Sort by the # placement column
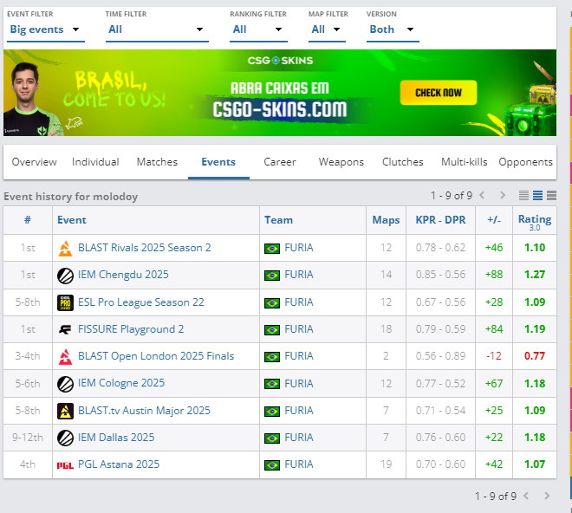The image size is (572, 513). 28,220
